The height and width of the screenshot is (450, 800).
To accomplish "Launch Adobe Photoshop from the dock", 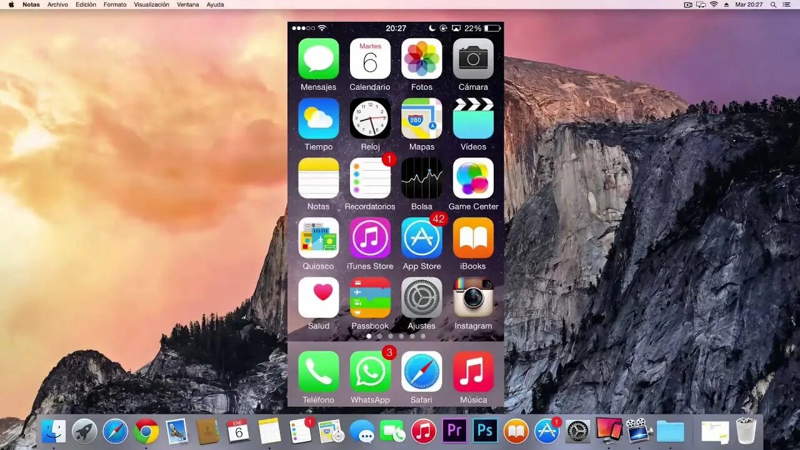I will coord(485,431).
